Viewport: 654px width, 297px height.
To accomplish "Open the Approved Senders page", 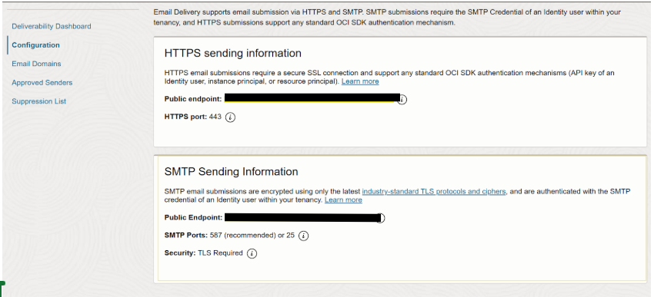I will pyautogui.click(x=42, y=82).
